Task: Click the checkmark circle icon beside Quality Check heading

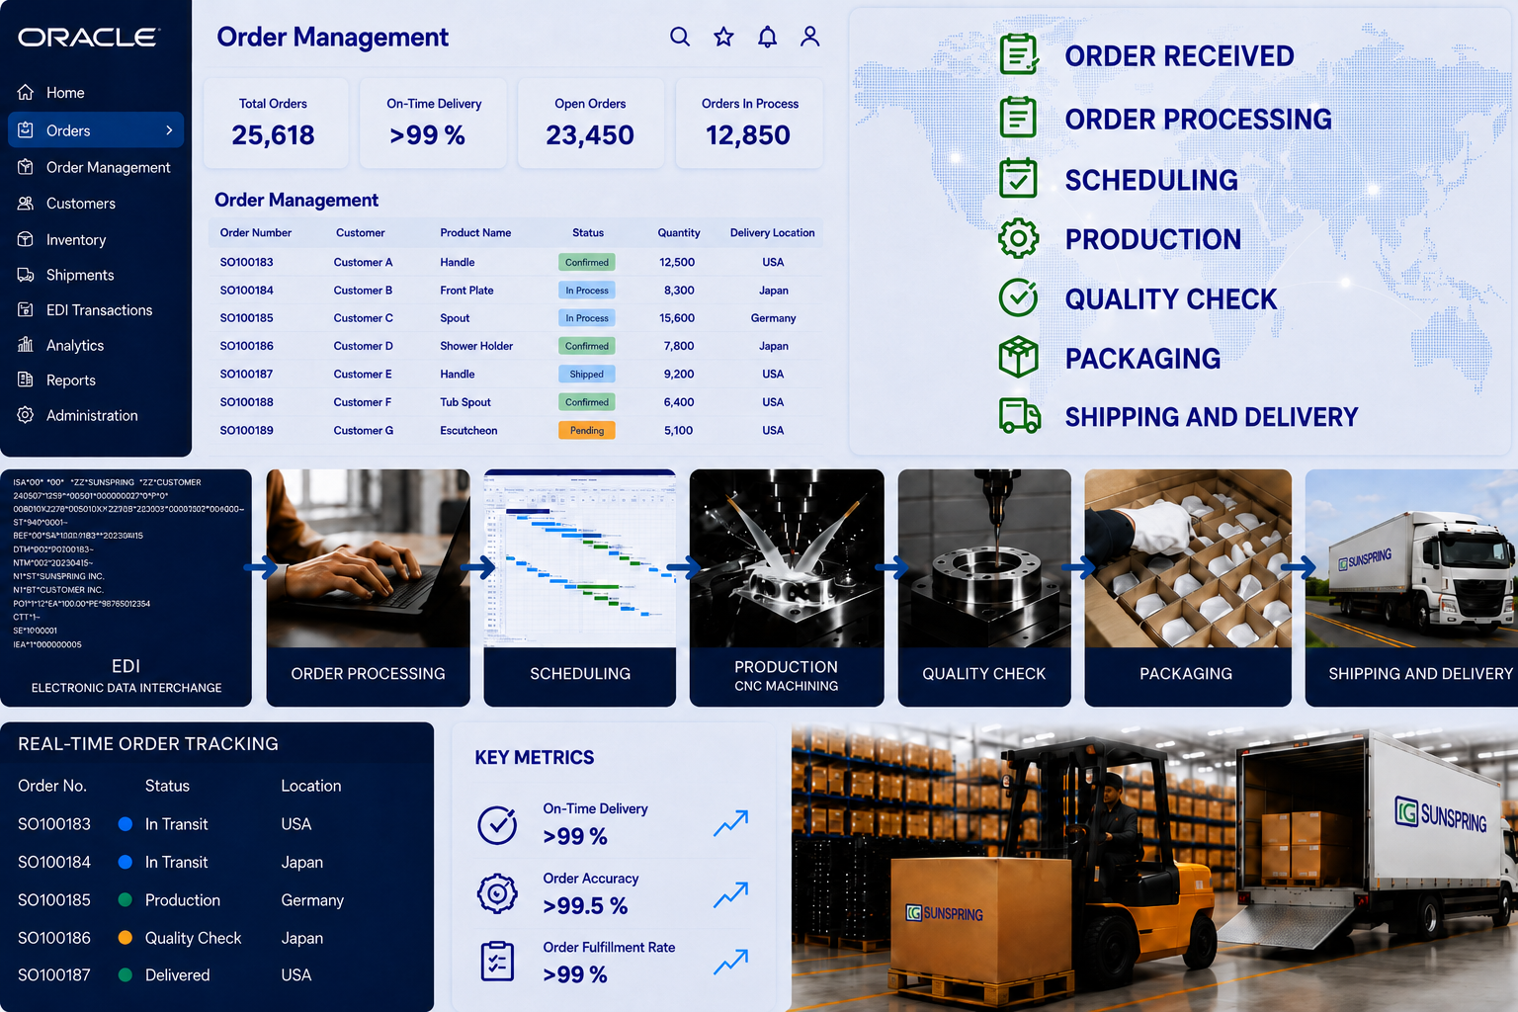Action: pos(1018,297)
